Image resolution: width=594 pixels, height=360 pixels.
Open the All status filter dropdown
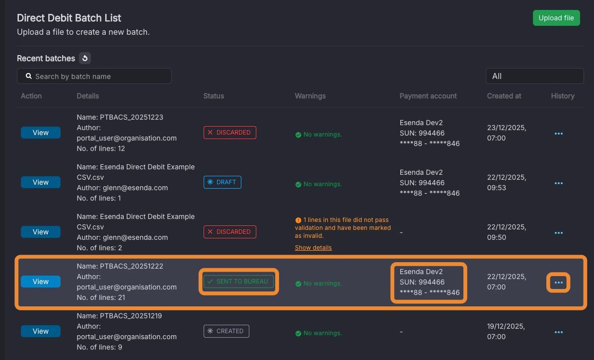coord(534,76)
